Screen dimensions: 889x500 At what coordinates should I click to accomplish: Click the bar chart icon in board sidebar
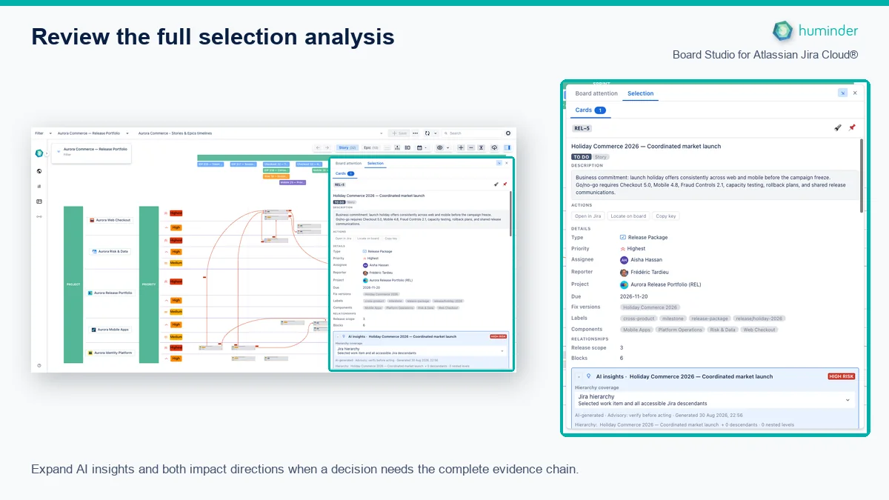coord(39,187)
